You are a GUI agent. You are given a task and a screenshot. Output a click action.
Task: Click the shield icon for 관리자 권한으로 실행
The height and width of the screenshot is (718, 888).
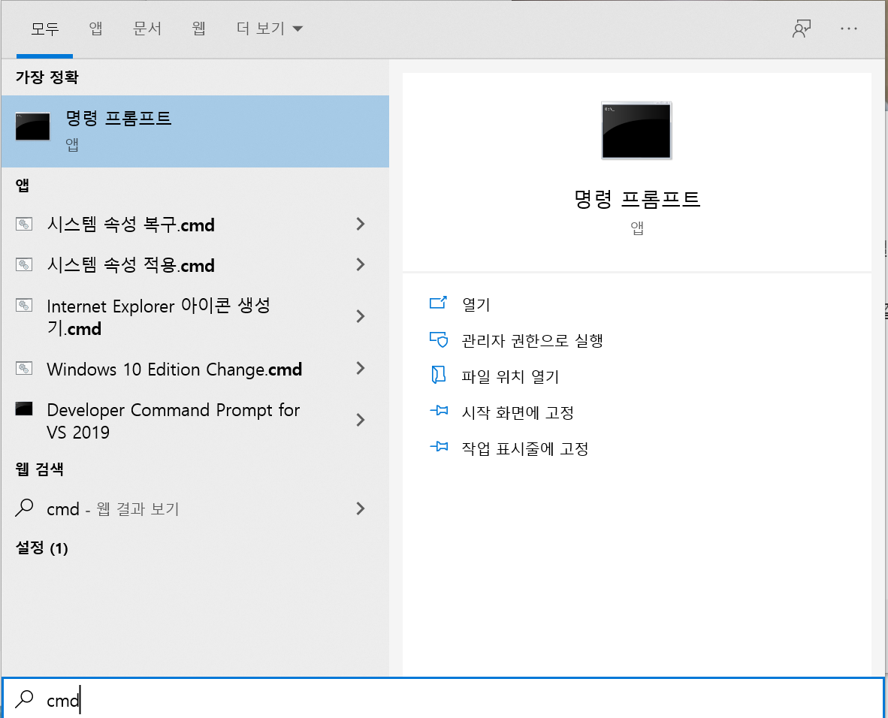coord(439,339)
